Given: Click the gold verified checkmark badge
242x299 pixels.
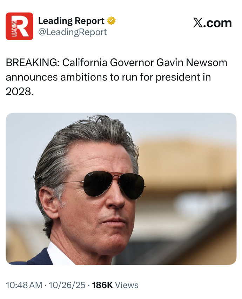Looking at the screenshot, I should click(112, 21).
